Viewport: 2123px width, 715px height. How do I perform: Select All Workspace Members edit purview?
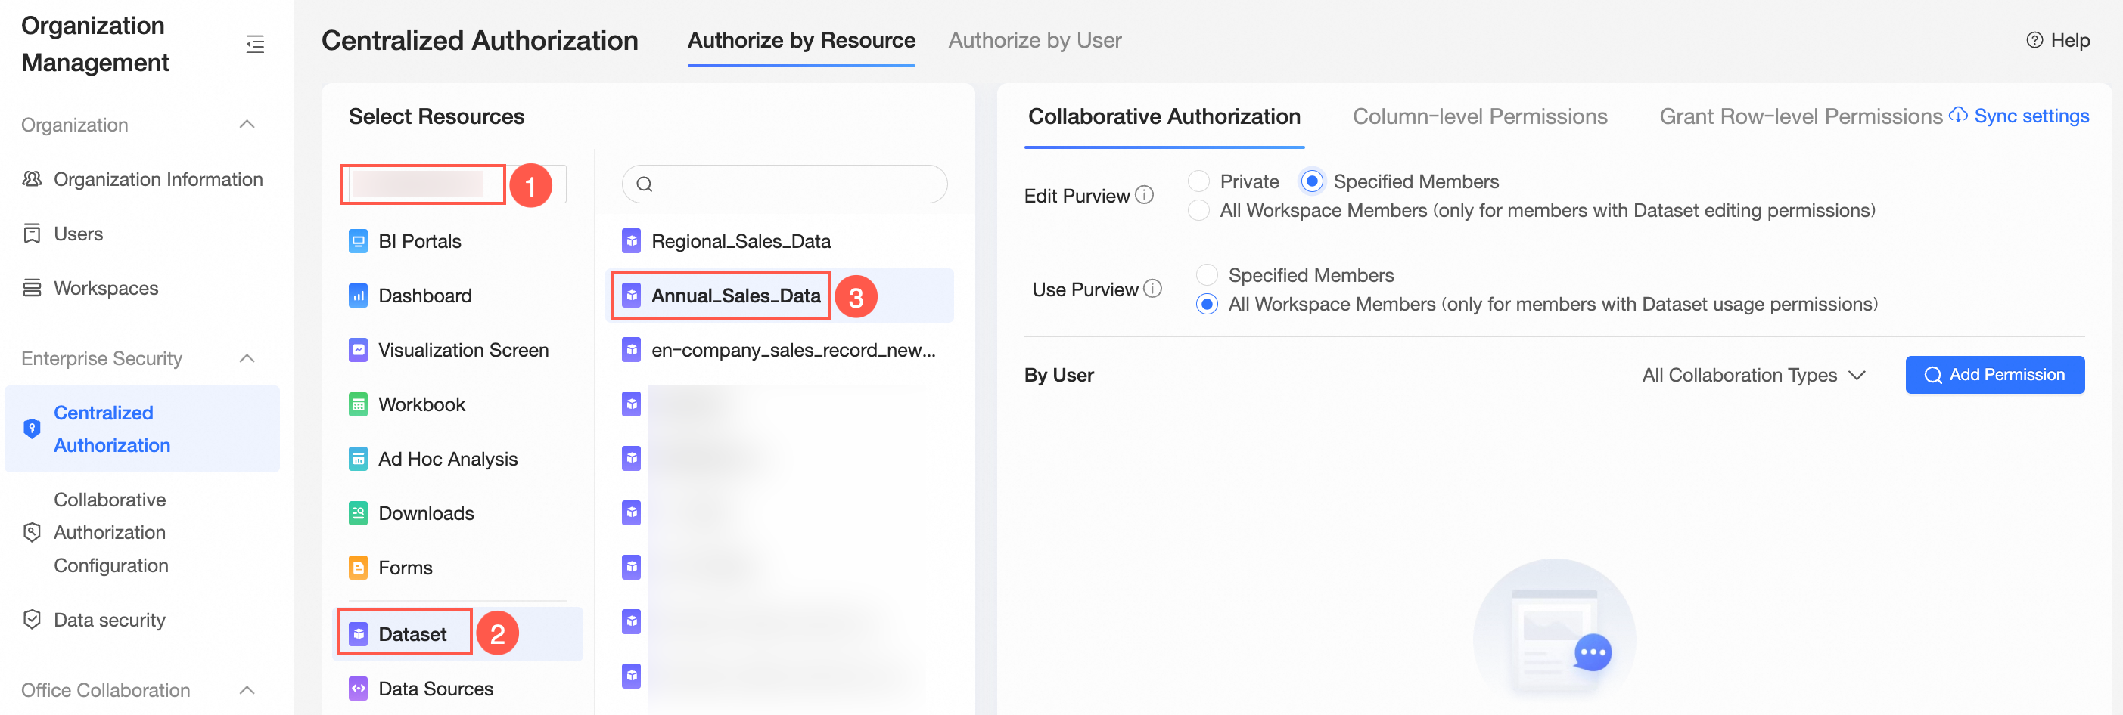[1199, 211]
